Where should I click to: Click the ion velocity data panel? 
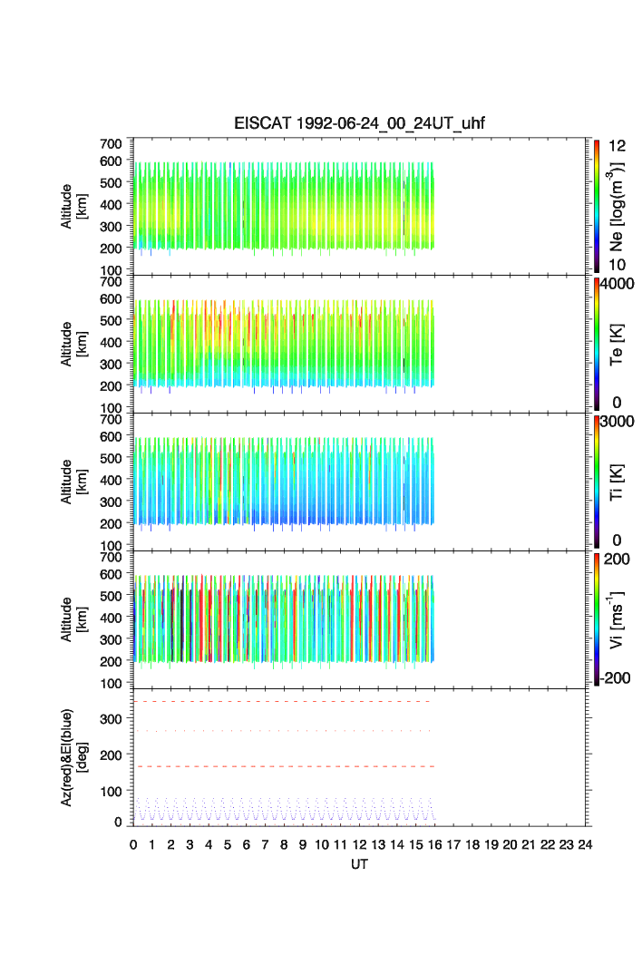click(359, 619)
